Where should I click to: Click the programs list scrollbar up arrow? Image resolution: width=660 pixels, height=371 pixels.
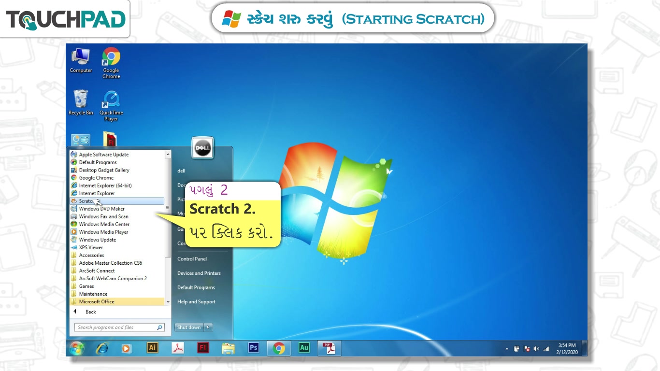[x=168, y=154]
